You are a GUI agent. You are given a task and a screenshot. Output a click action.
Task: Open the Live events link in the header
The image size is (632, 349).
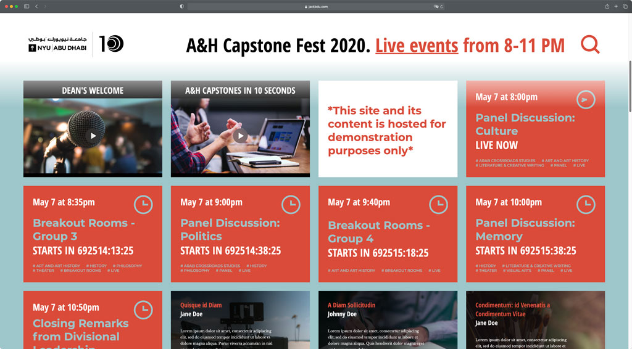pyautogui.click(x=417, y=45)
